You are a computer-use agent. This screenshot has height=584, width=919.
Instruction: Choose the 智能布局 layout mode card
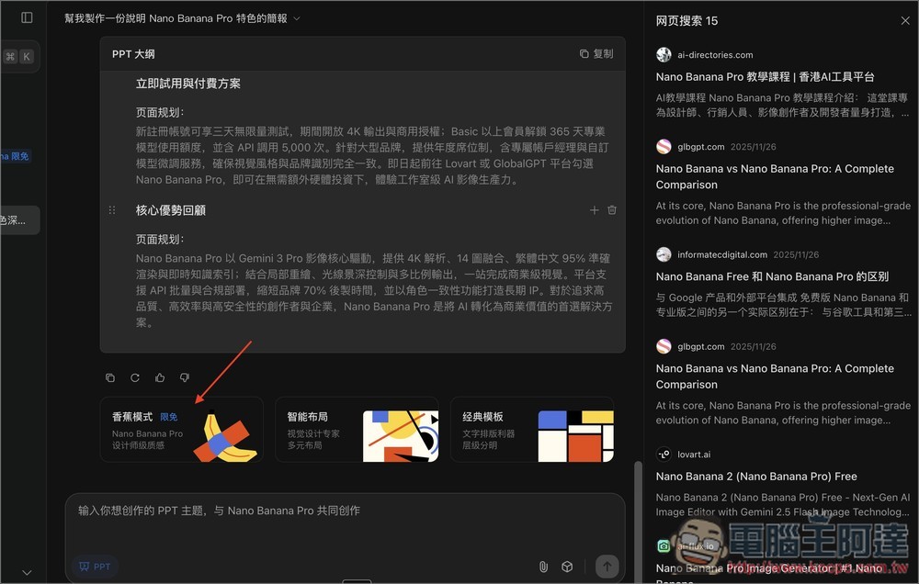[x=357, y=431]
